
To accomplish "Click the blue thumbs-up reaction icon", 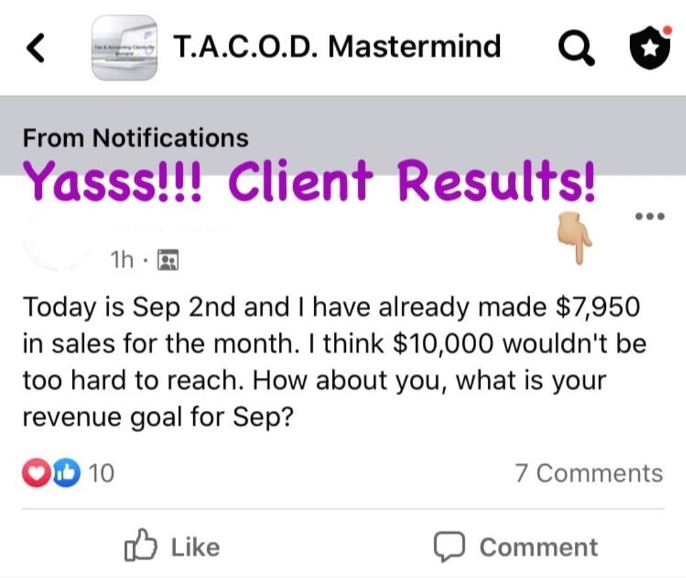I will pos(67,473).
